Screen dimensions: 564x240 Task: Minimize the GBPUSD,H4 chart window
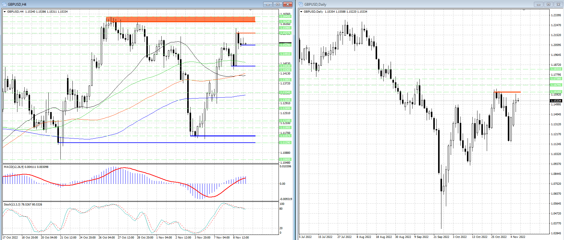click(268, 4)
